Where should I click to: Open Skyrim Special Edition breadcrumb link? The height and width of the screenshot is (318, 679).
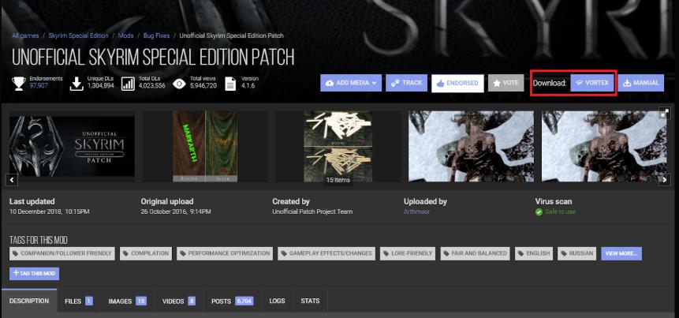[78, 36]
